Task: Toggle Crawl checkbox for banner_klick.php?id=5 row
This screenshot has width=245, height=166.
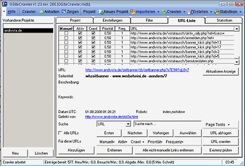Action: (x=93, y=56)
